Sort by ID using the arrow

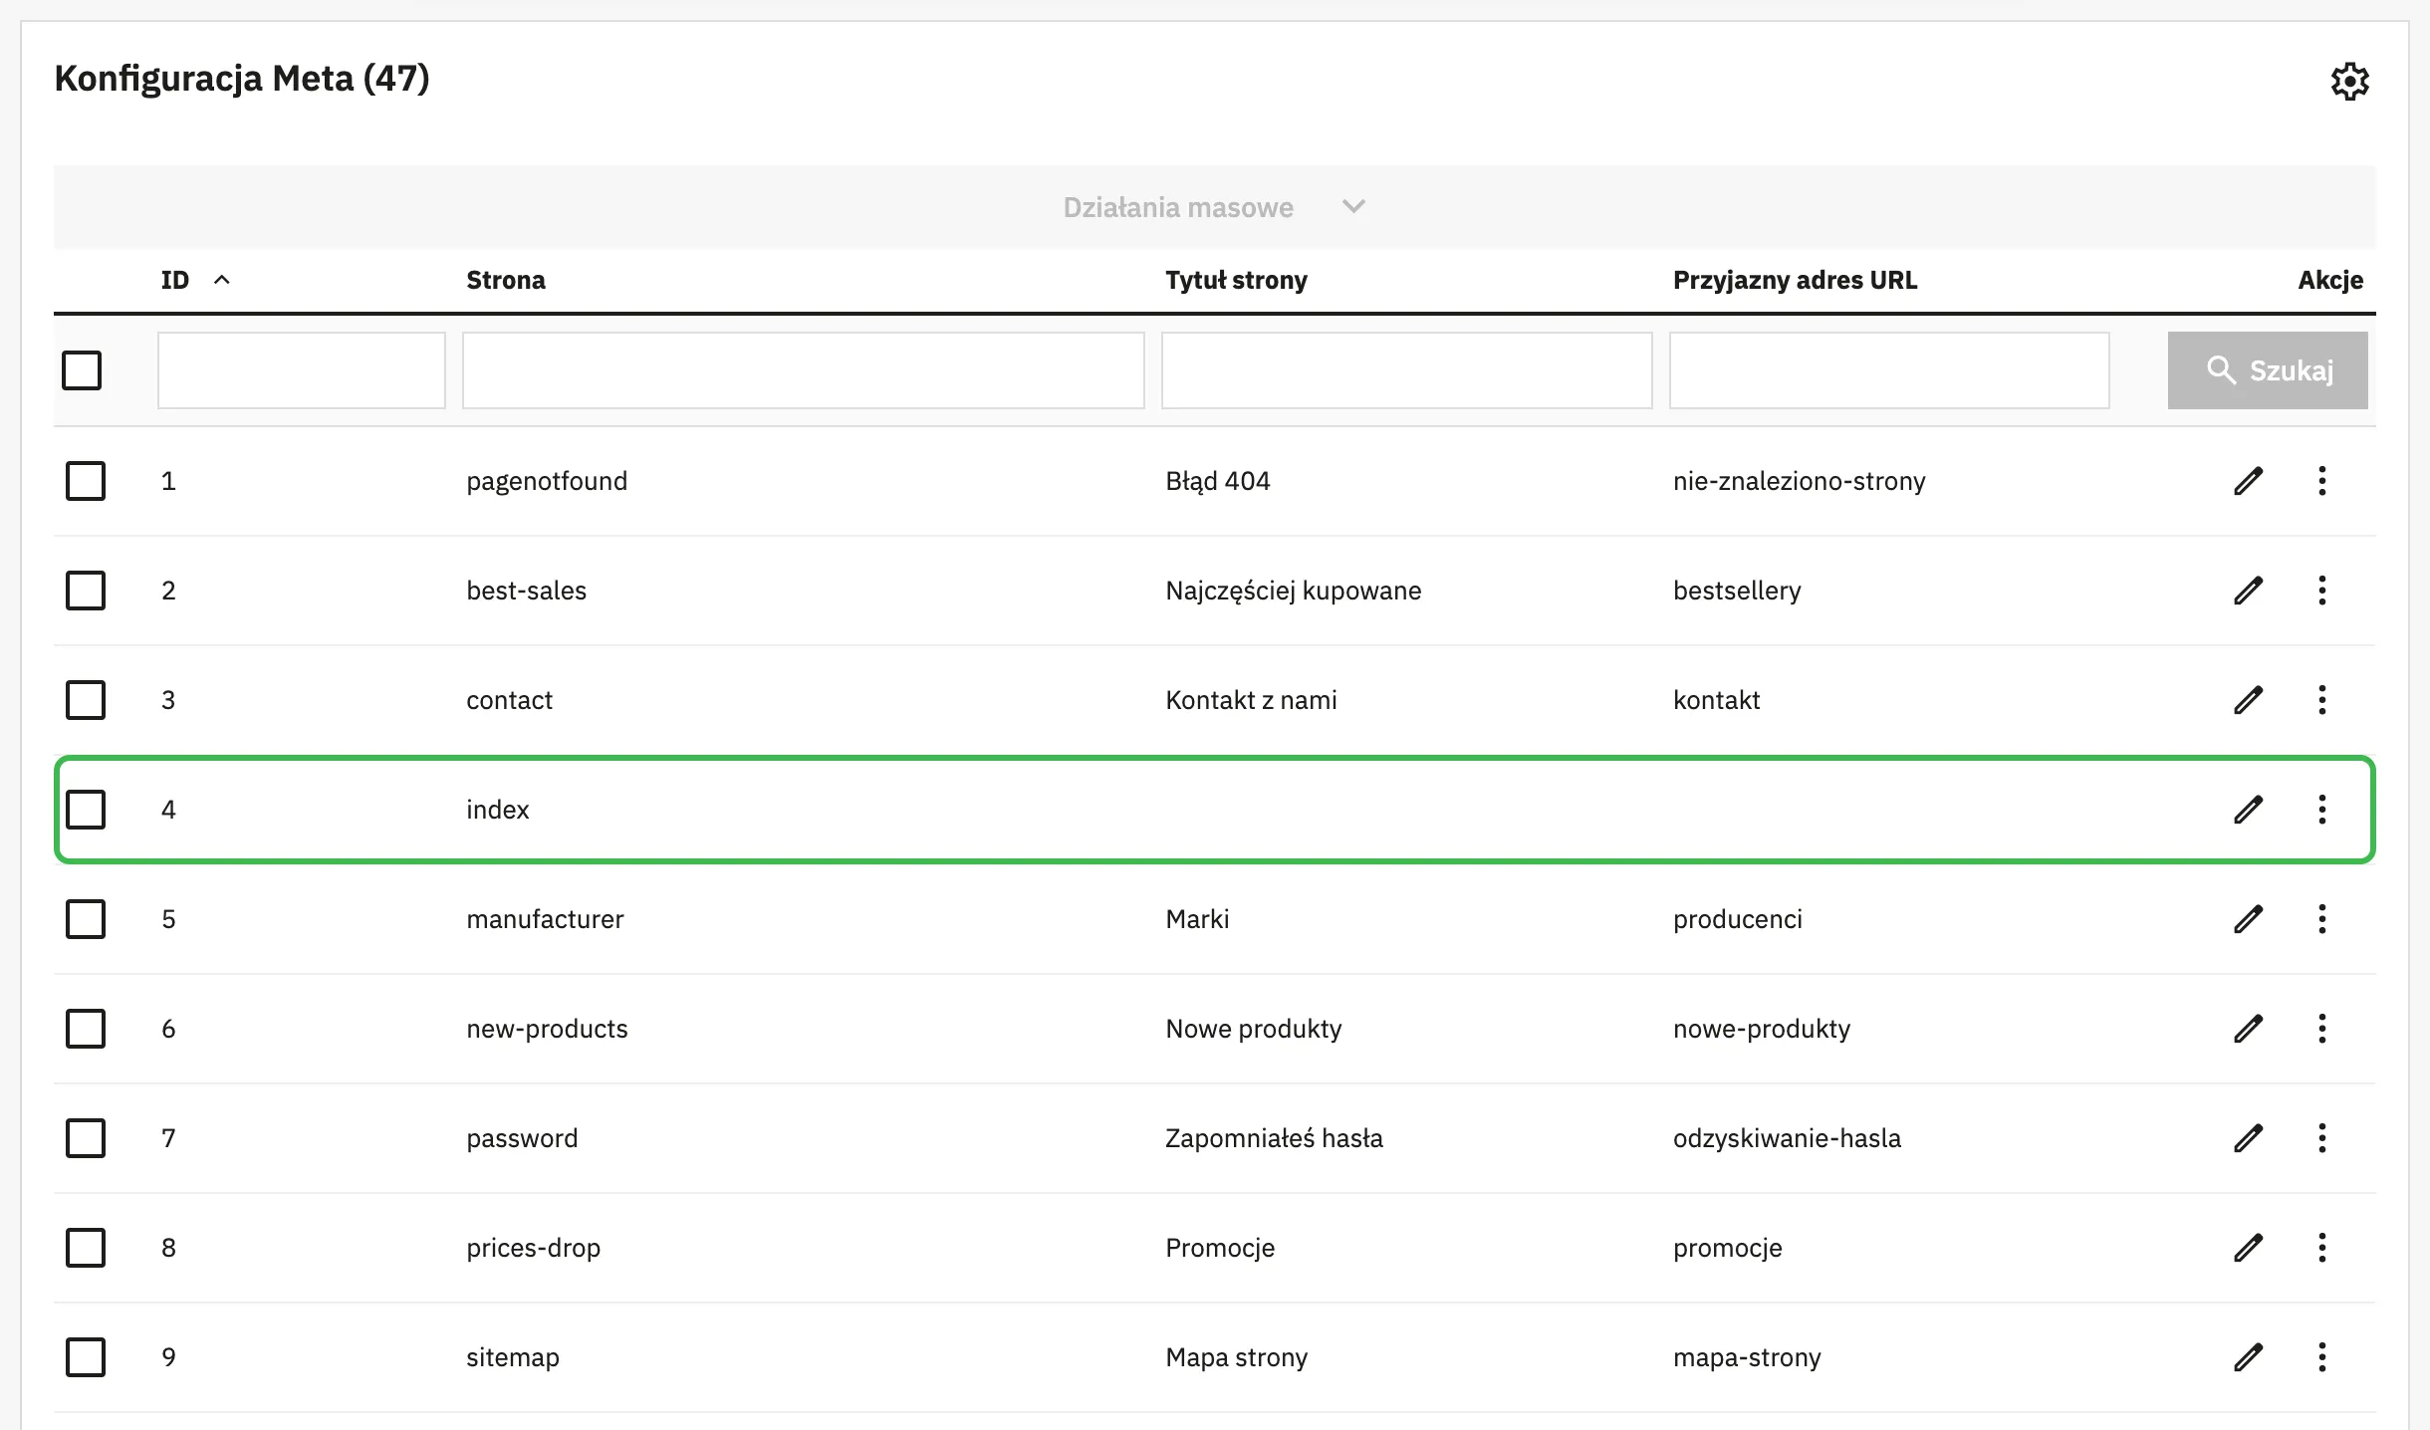(x=222, y=280)
